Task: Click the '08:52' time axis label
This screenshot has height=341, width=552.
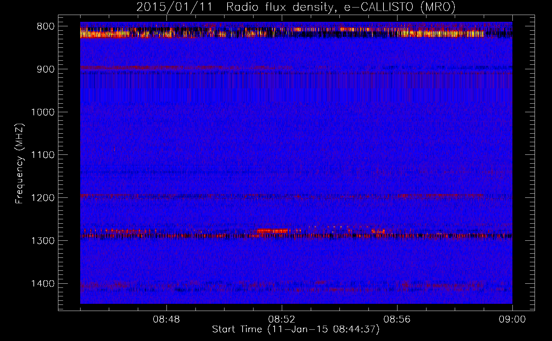Action: (x=282, y=320)
